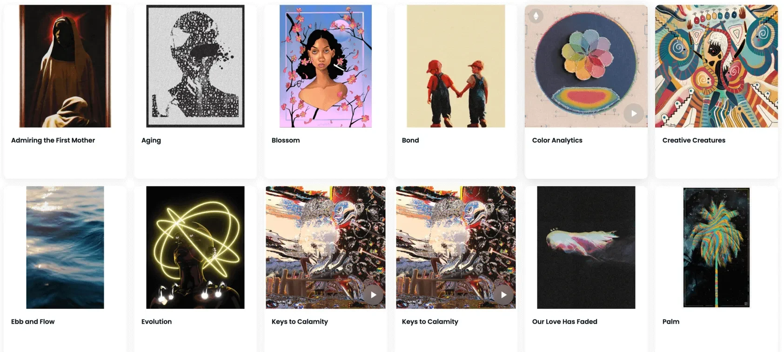This screenshot has width=784, height=352.
Task: Open the Evolution neon rings artwork
Action: point(195,248)
